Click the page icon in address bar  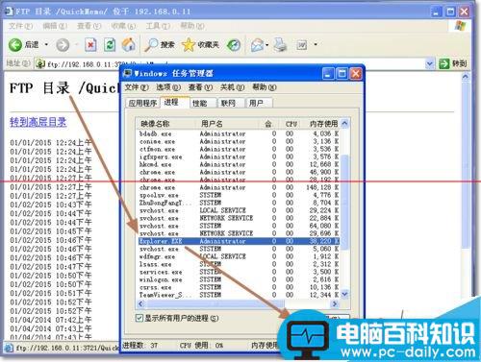pos(40,63)
